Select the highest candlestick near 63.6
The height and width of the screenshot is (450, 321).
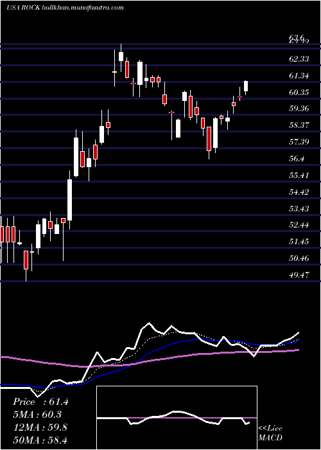click(x=121, y=57)
